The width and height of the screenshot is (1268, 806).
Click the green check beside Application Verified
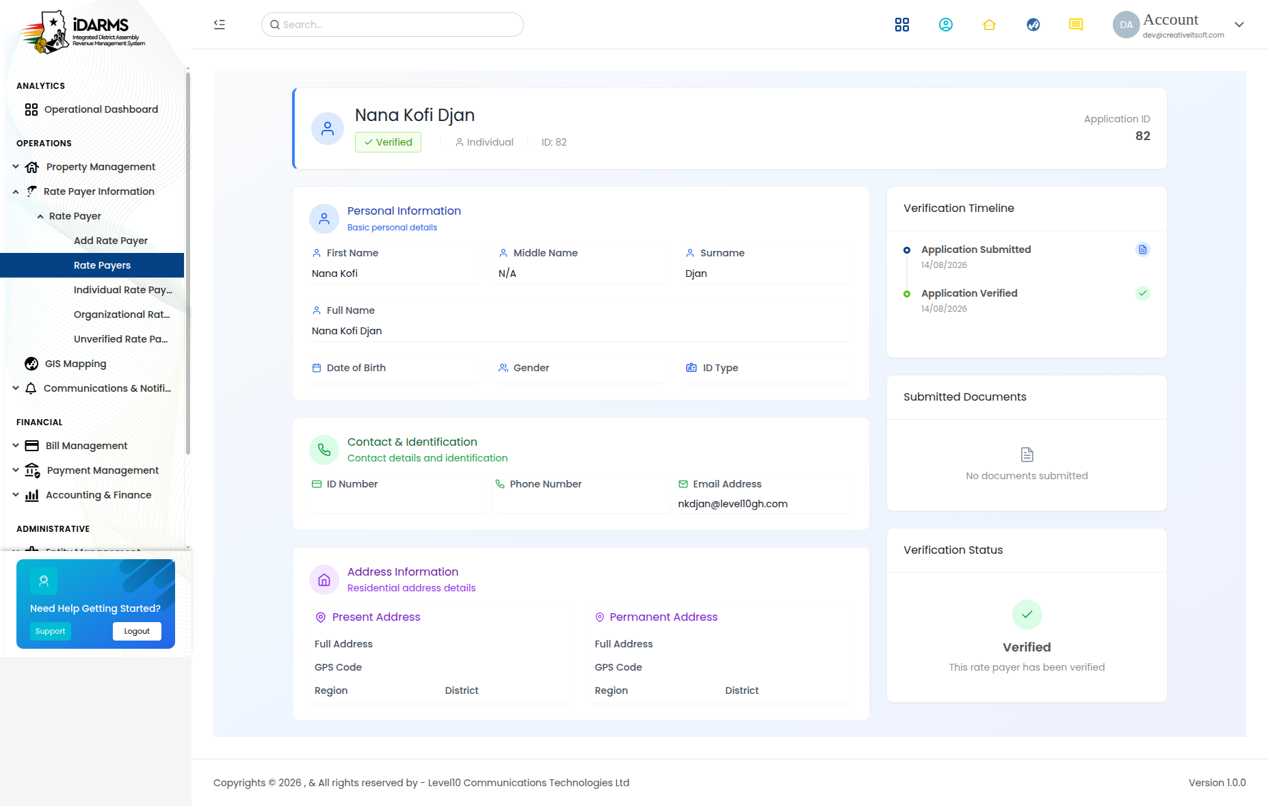[x=1143, y=293]
